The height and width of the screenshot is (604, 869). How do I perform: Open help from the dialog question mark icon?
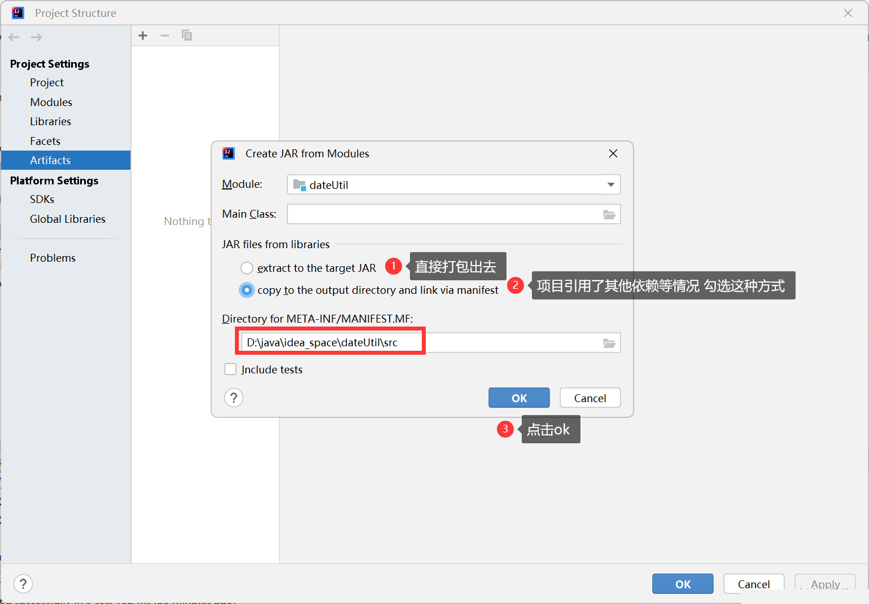233,398
